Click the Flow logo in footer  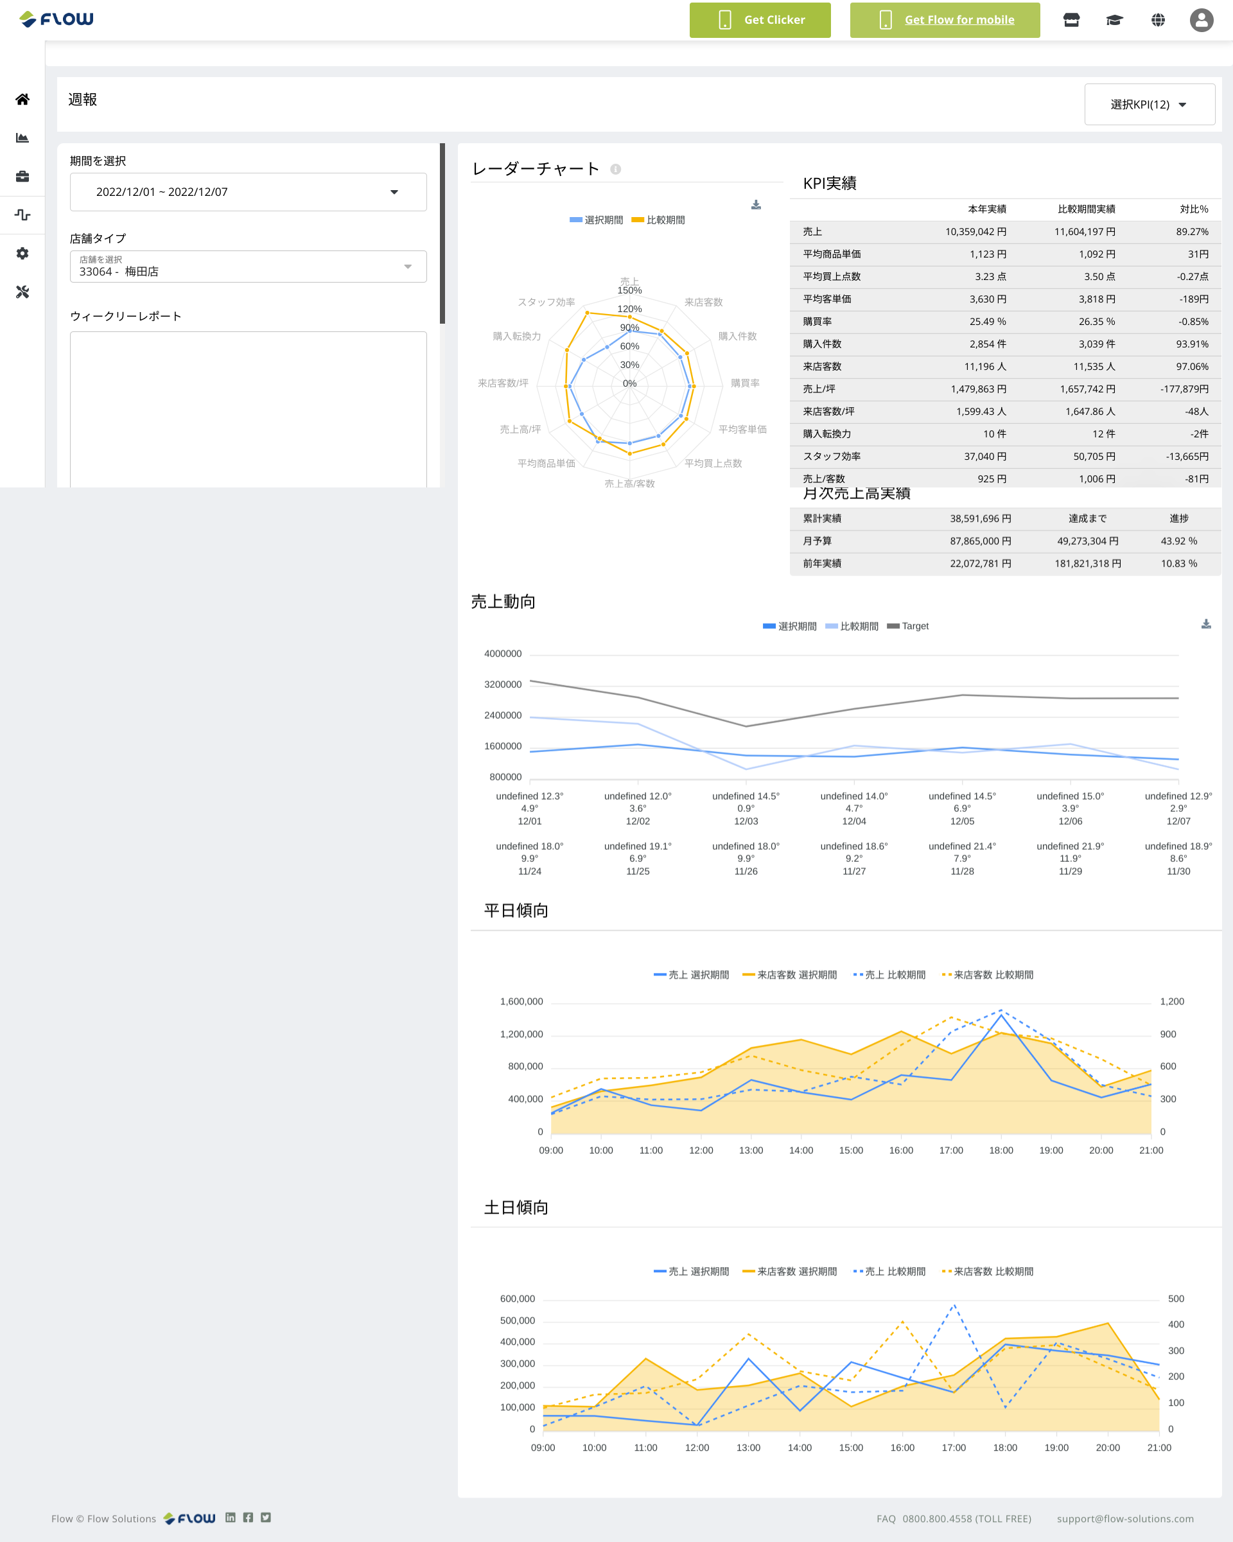pos(189,1518)
